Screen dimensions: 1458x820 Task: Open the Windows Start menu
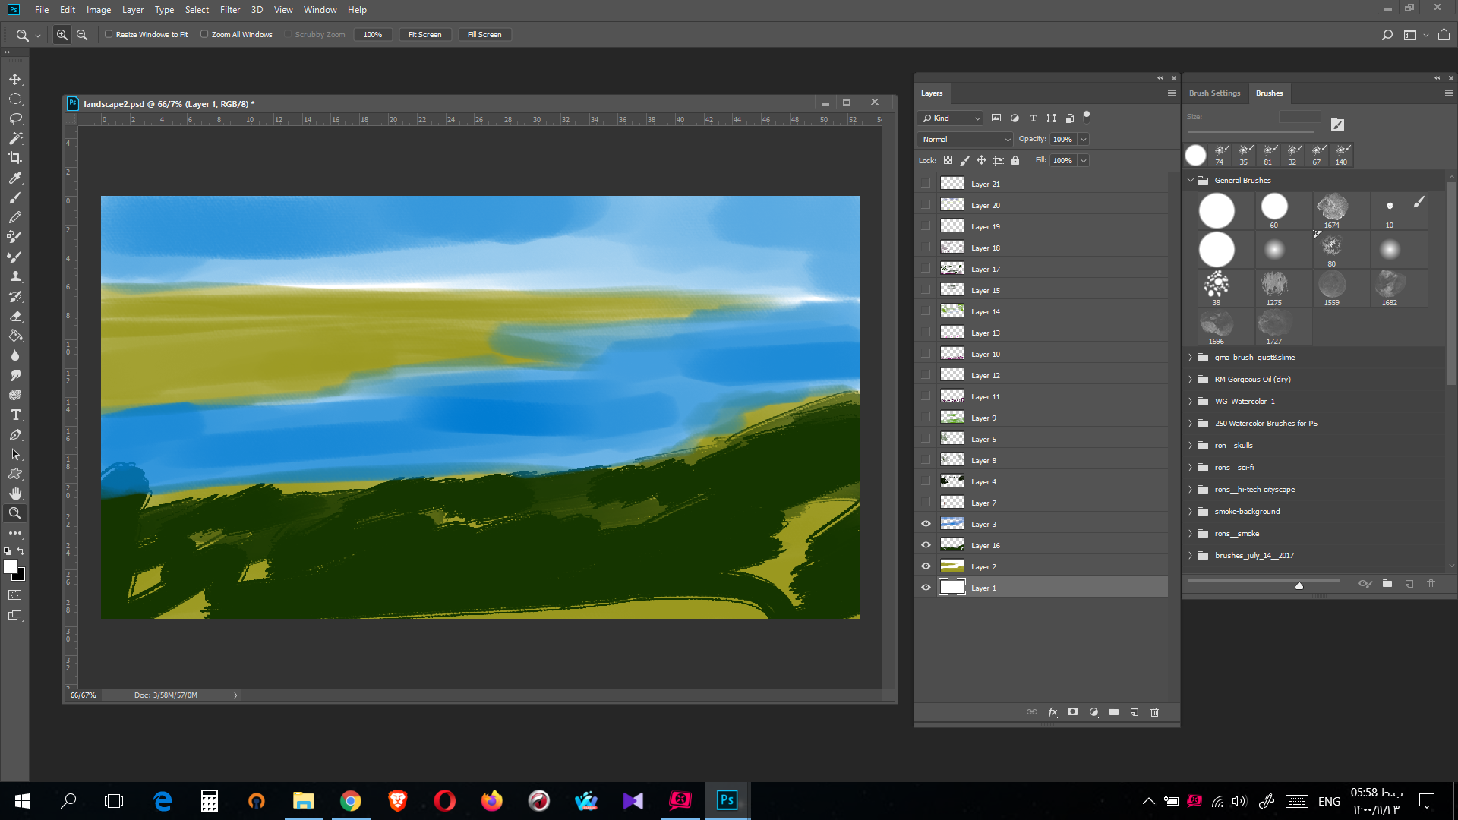(23, 801)
